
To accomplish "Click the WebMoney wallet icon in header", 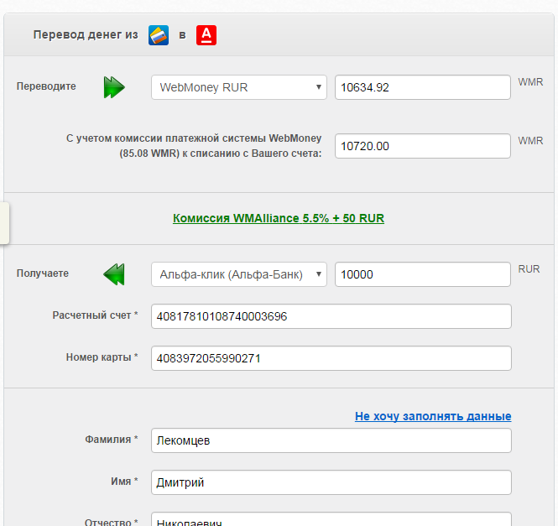I will pos(159,35).
